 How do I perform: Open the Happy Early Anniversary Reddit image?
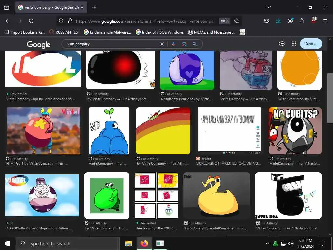tap(229, 130)
